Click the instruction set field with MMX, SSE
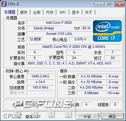The image size is (126, 121). click(x=74, y=63)
